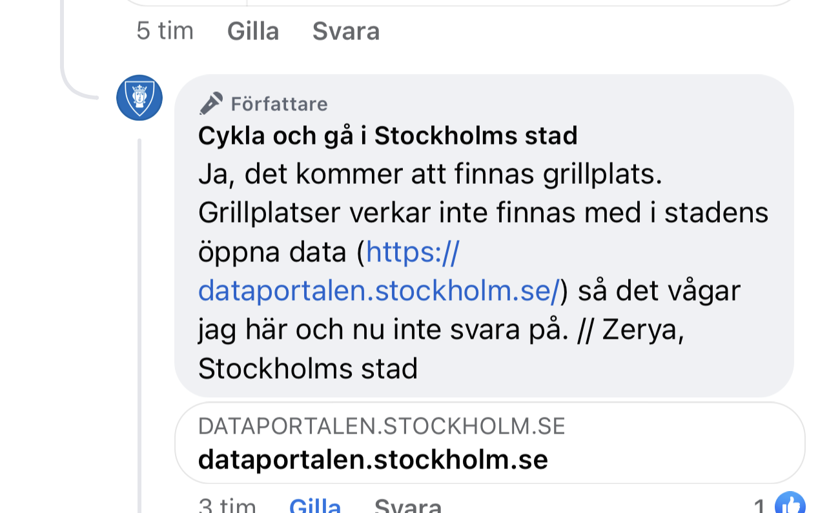Open the profile Cykla och gå i Stockholms stad
Viewport: 829px width, 513px height.
coord(387,136)
